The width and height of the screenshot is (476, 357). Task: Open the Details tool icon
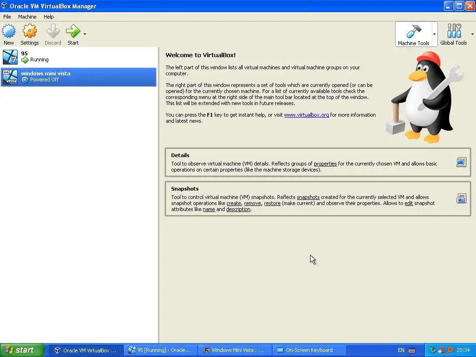(x=461, y=162)
